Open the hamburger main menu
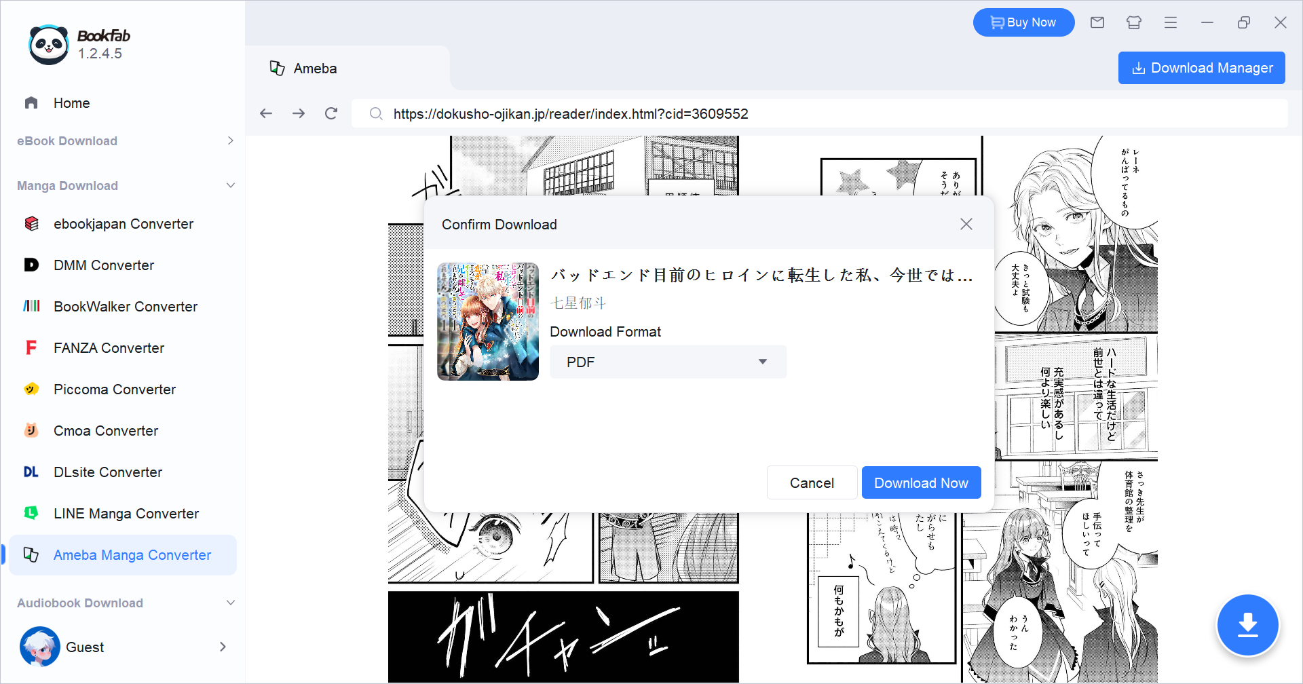Image resolution: width=1303 pixels, height=684 pixels. coord(1171,22)
